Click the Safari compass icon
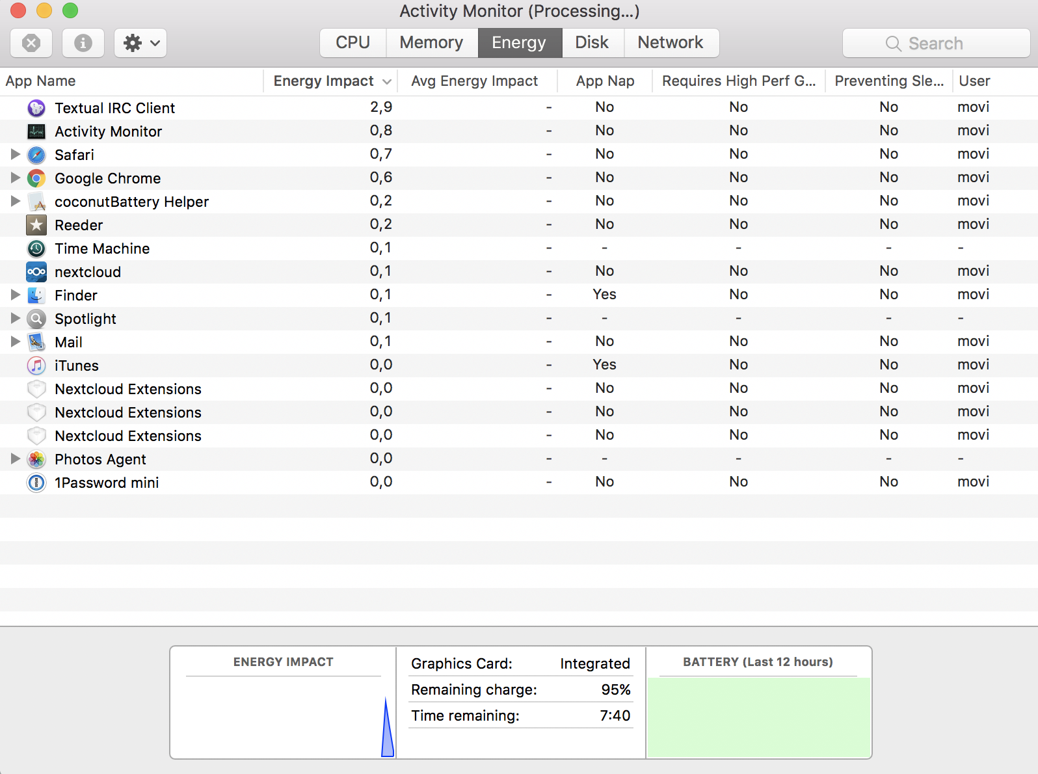Image resolution: width=1038 pixels, height=774 pixels. pos(36,155)
